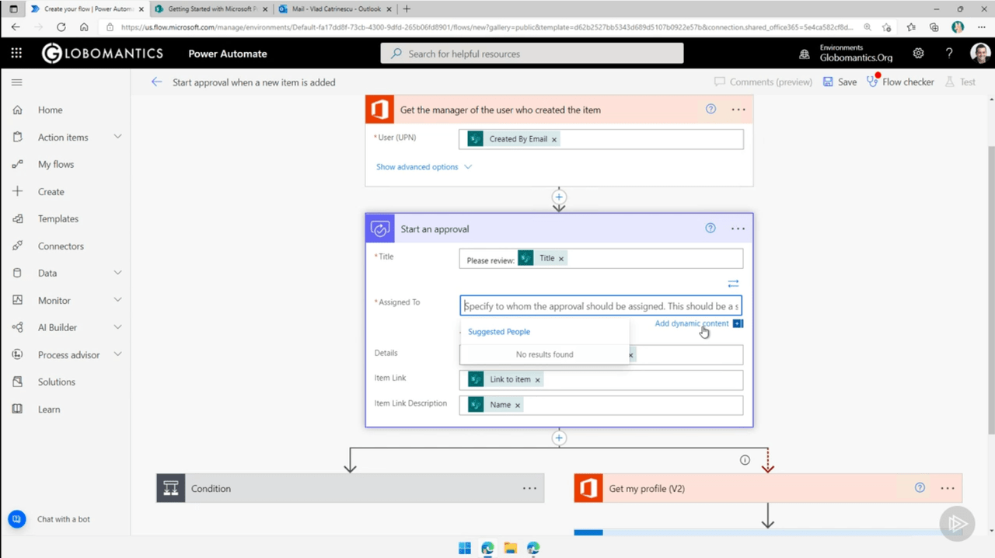This screenshot has width=995, height=558.
Task: Open ellipsis menu of Condition card
Action: click(x=529, y=488)
